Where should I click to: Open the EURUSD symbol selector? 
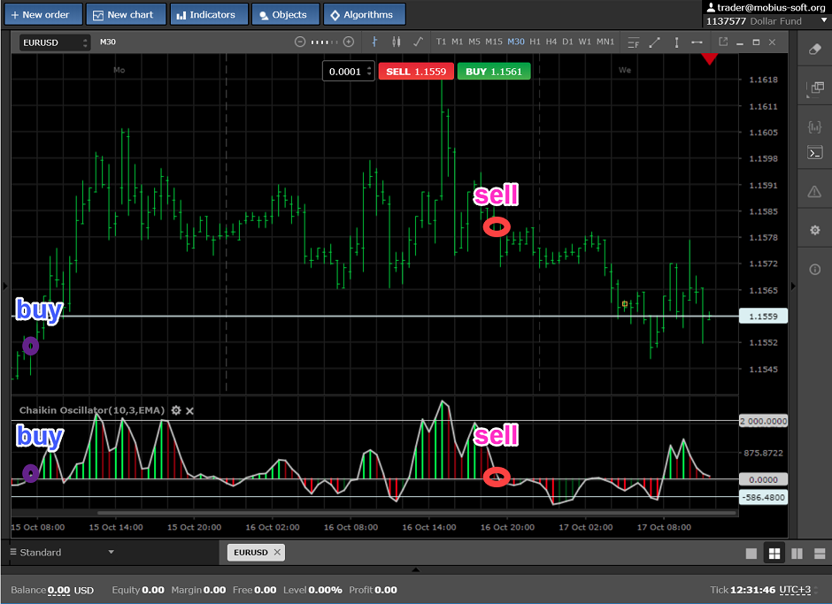click(54, 42)
